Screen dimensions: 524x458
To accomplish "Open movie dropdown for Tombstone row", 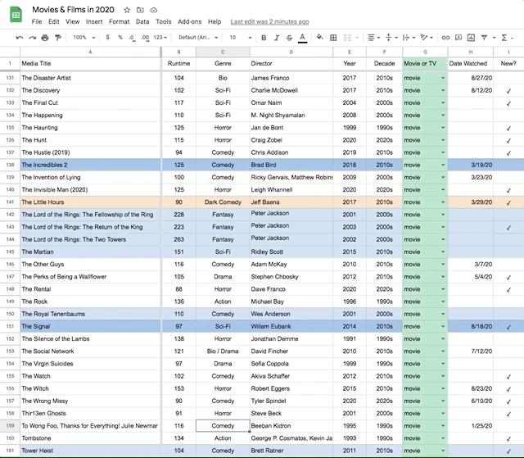I will pos(443,438).
